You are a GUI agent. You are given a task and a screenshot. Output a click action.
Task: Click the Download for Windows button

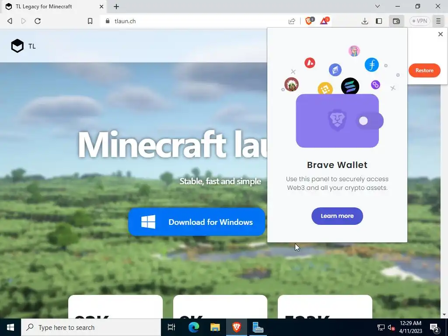tap(196, 222)
